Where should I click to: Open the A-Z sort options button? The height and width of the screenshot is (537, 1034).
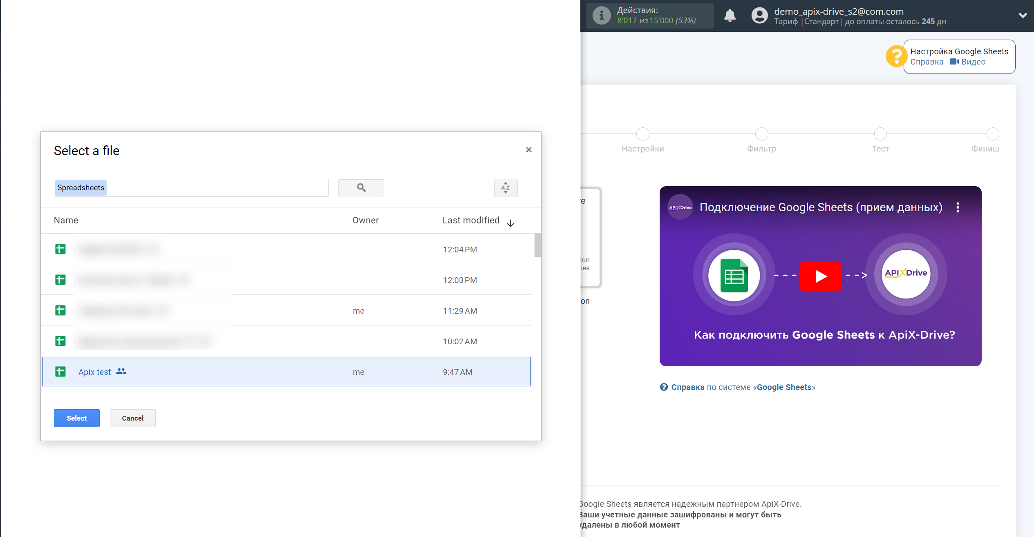(x=506, y=188)
